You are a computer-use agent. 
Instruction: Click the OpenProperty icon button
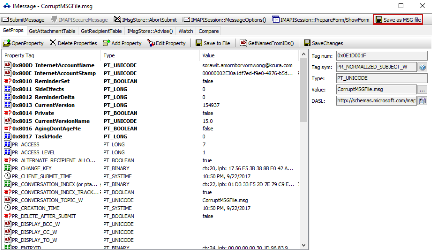pyautogui.click(x=6, y=43)
